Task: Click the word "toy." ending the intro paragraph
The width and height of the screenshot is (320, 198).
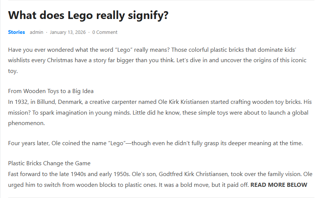Action: click(13, 71)
